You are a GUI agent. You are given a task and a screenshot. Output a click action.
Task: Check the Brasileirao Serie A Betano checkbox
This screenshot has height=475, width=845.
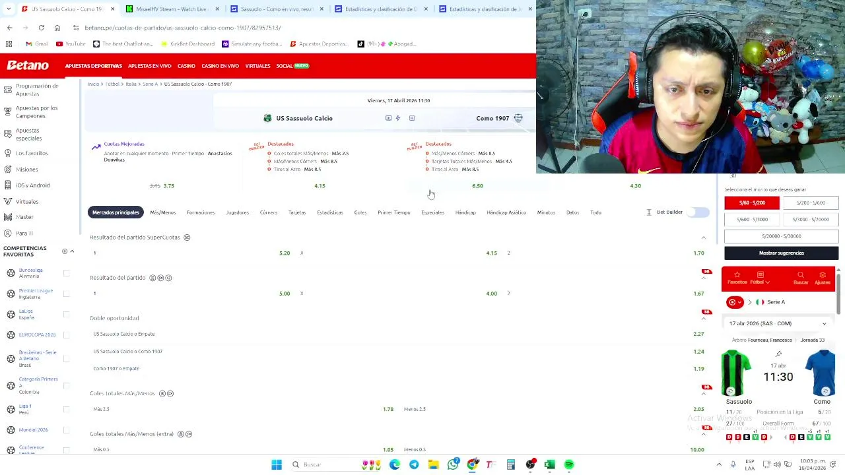(x=66, y=358)
